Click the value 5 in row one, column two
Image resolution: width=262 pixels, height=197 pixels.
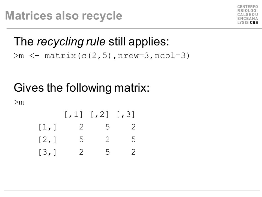coord(108,127)
